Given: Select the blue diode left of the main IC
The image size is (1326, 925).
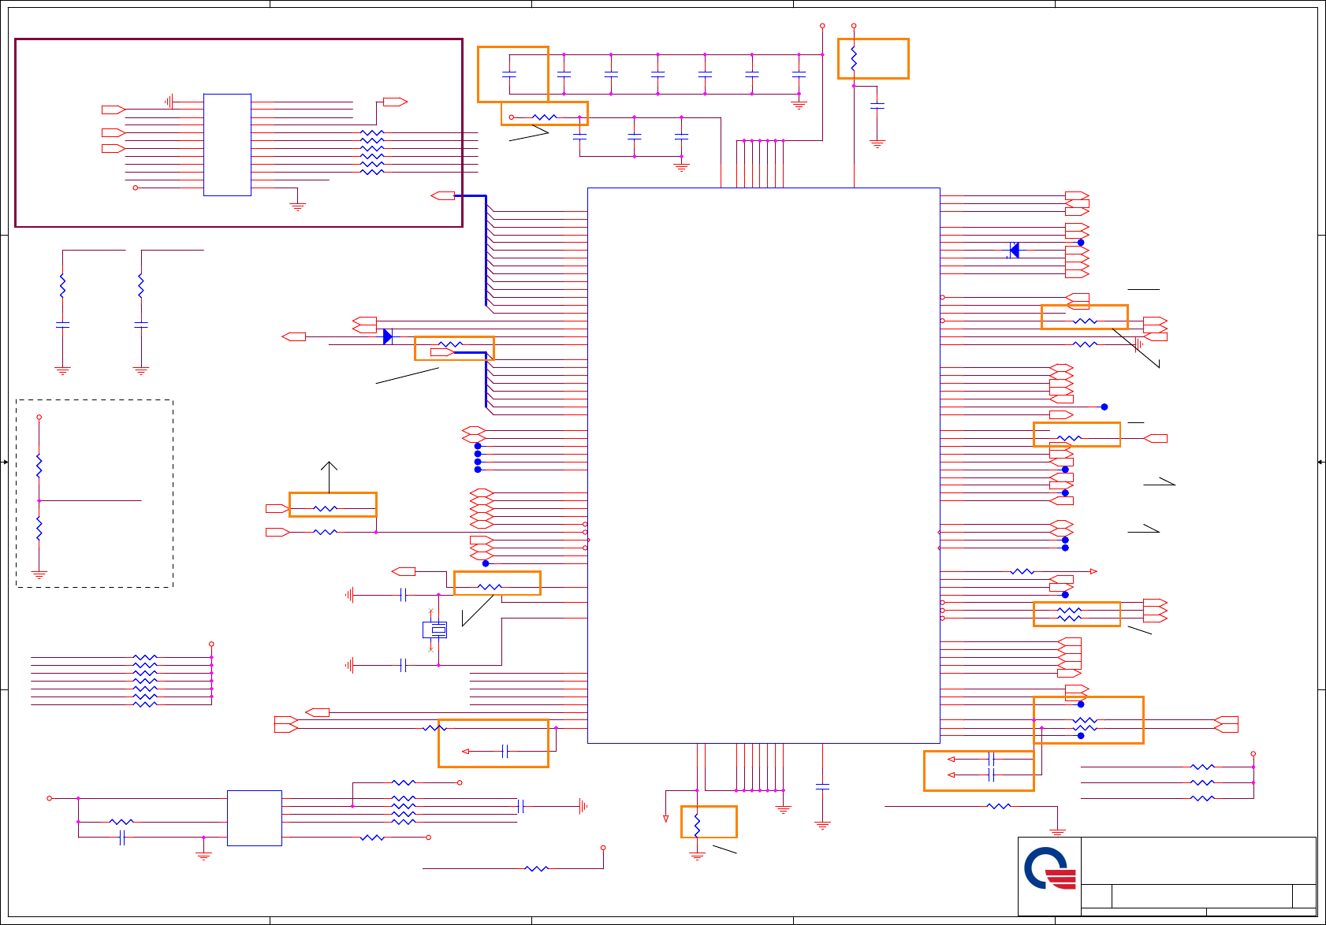Looking at the screenshot, I should coord(387,336).
